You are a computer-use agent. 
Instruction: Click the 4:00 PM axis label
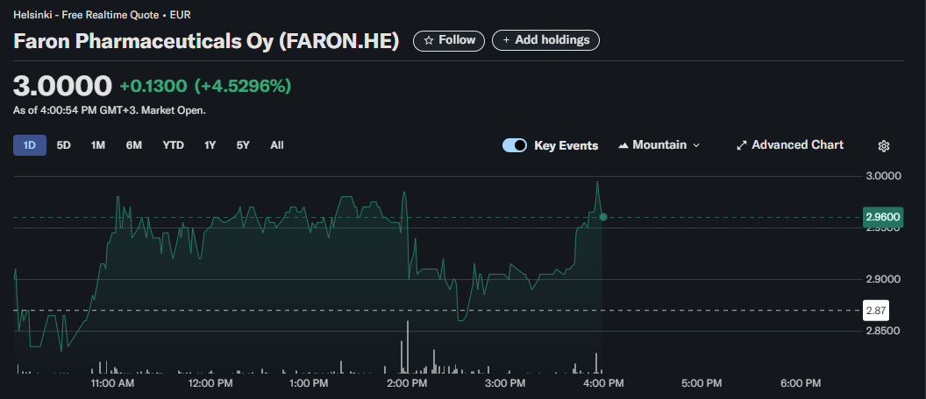(602, 383)
